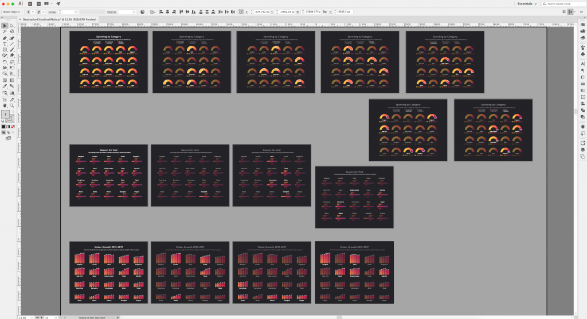Select the Line Segment tool
587x319 pixels.
(12, 44)
